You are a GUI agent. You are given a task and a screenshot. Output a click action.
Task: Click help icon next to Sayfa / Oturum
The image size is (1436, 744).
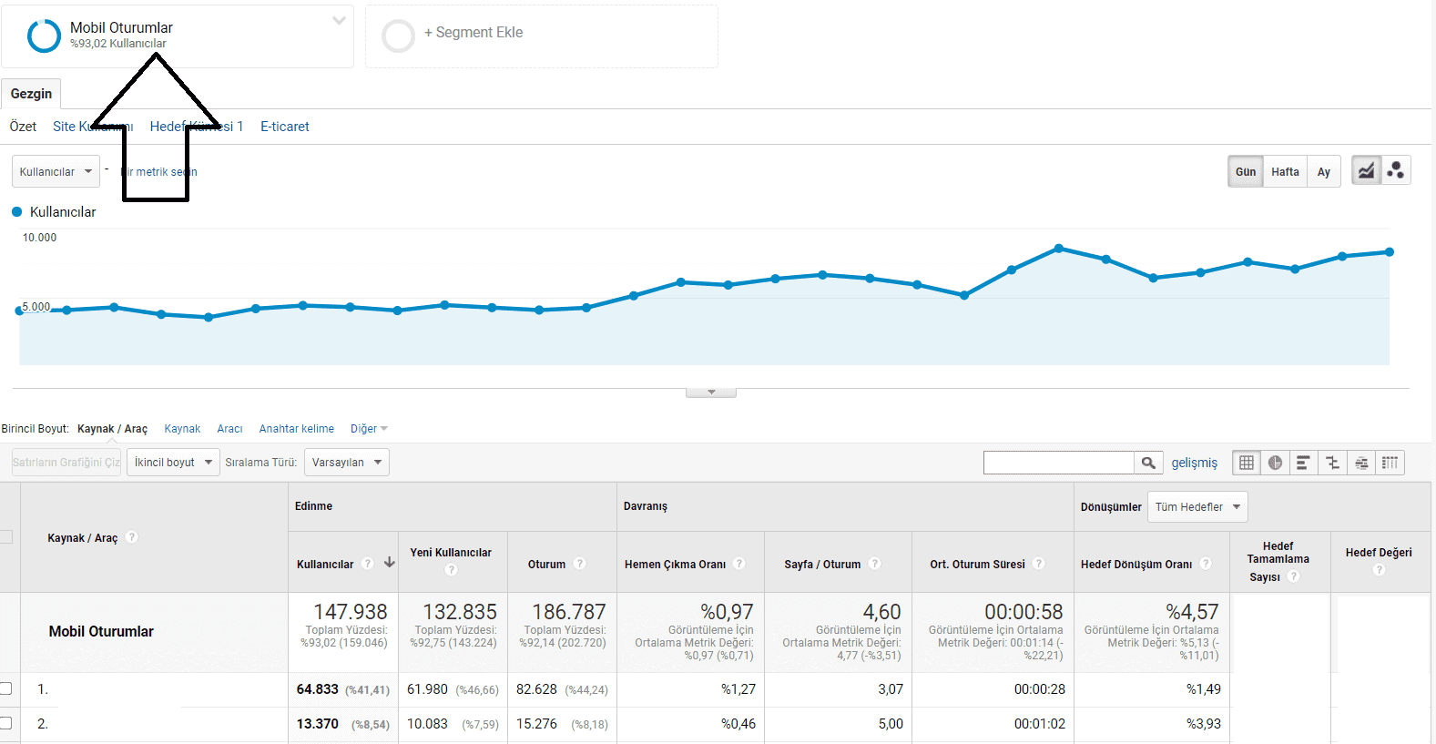pyautogui.click(x=875, y=564)
